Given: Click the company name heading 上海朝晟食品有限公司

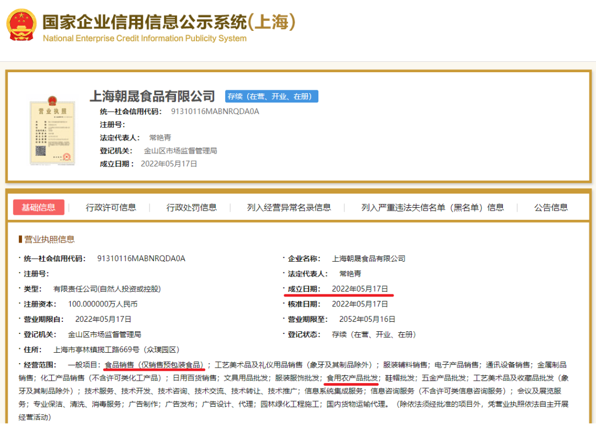Looking at the screenshot, I should (152, 96).
